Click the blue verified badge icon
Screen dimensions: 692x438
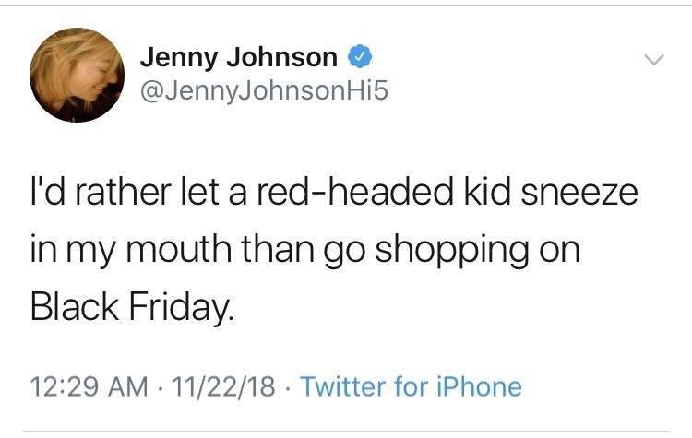(x=360, y=58)
